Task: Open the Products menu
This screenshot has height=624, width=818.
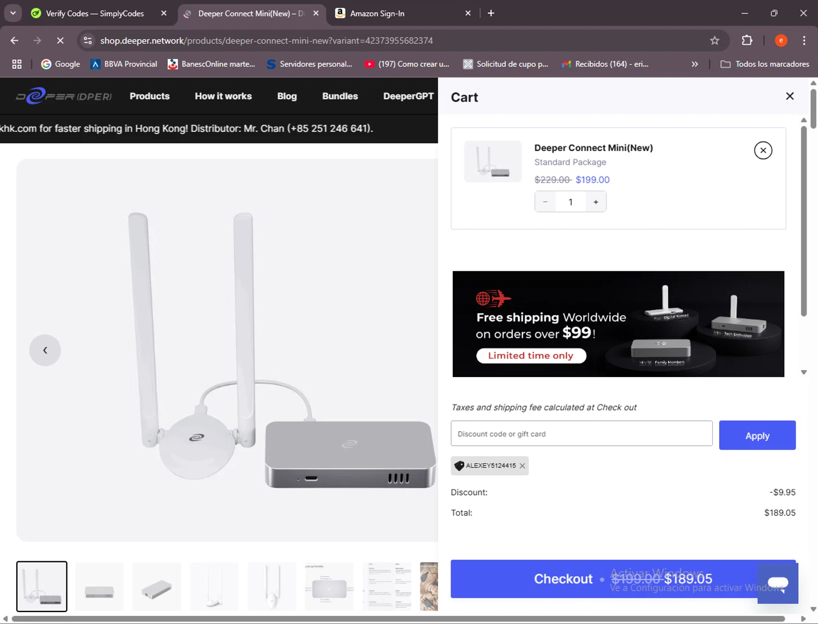Action: [149, 96]
